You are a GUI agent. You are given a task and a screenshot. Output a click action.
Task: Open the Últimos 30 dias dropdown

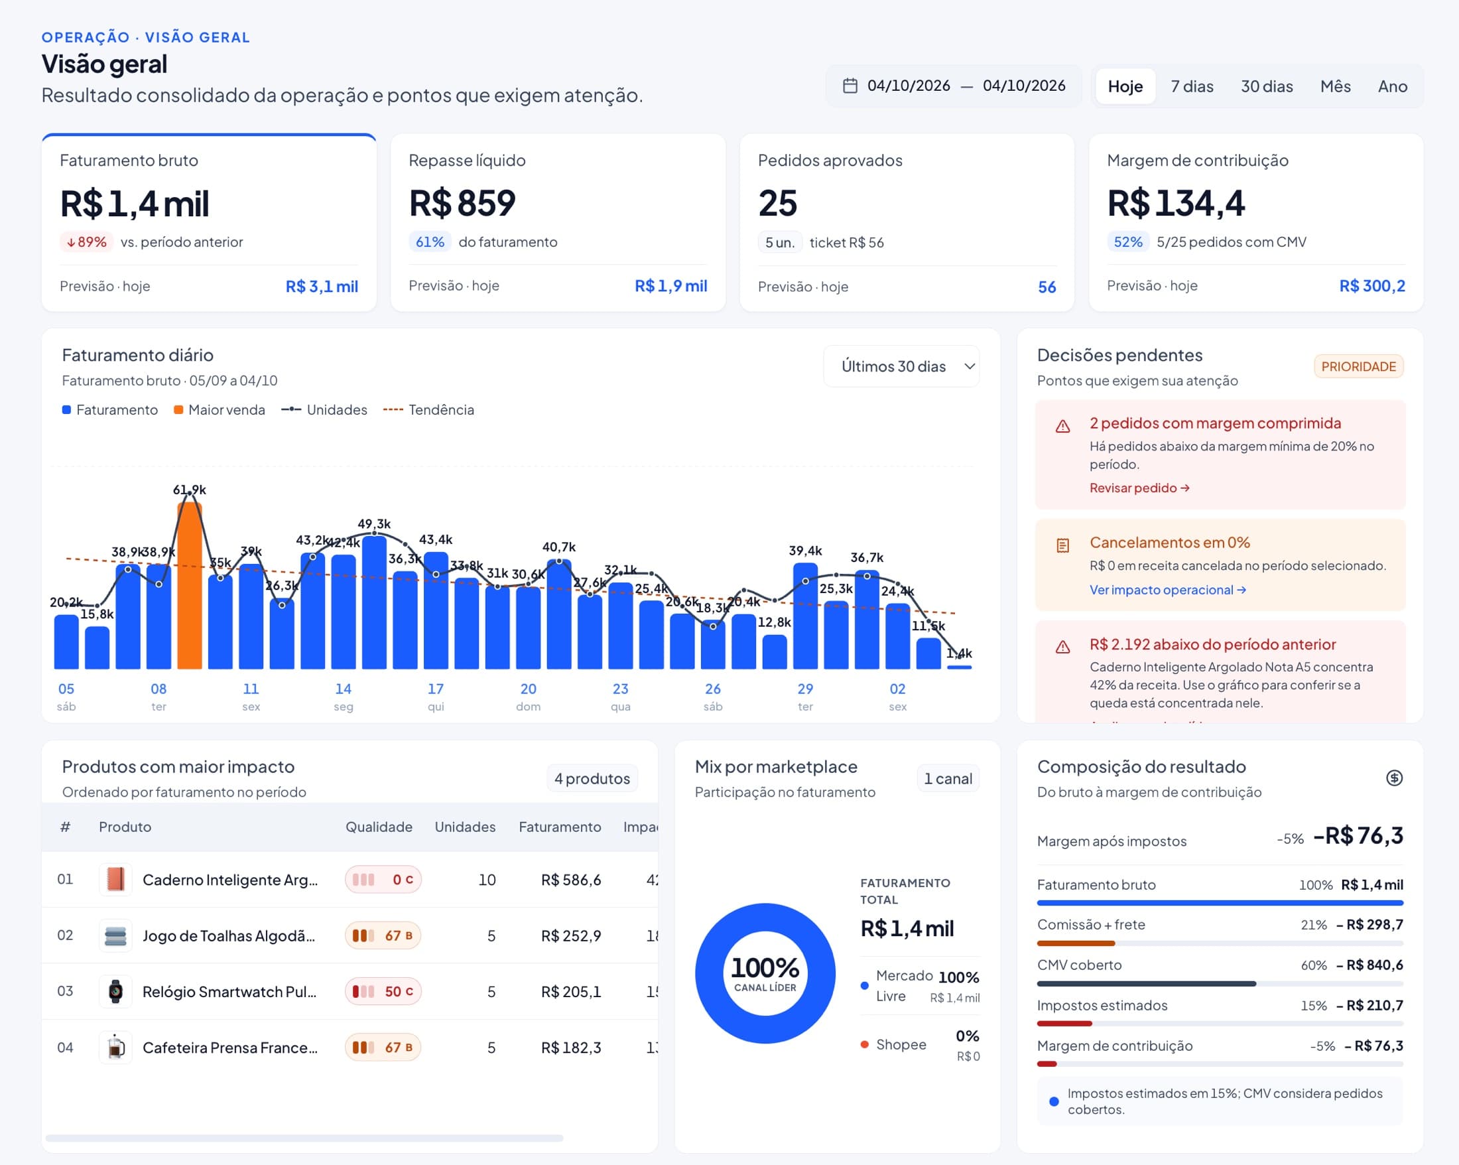(901, 366)
